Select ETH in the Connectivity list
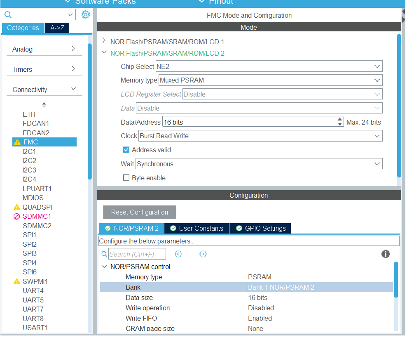 tap(29, 114)
